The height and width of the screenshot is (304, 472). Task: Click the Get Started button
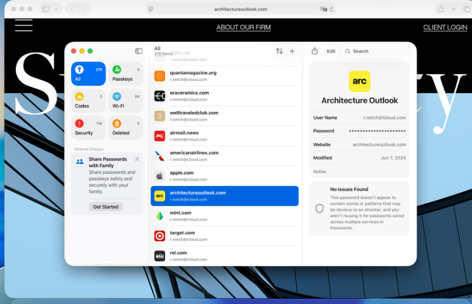coord(106,207)
